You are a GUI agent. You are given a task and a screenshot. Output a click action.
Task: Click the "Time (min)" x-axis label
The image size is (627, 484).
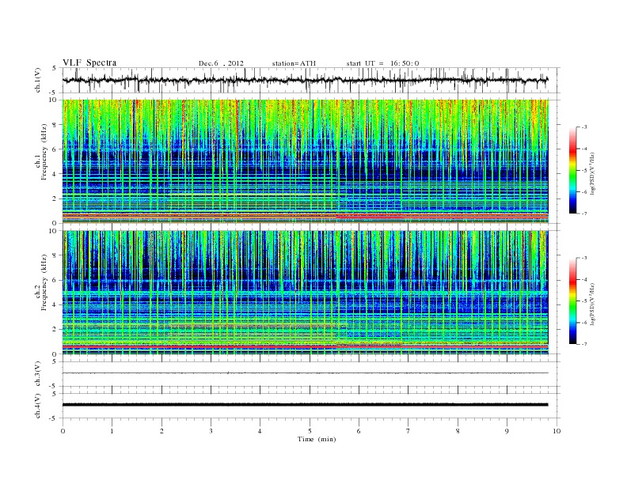317,439
